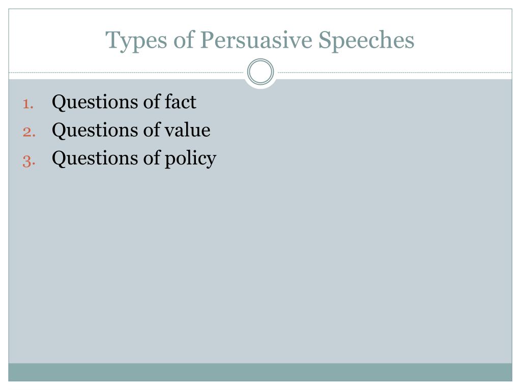Click the word Speeches in the title
The width and height of the screenshot is (521, 390).
pos(366,41)
